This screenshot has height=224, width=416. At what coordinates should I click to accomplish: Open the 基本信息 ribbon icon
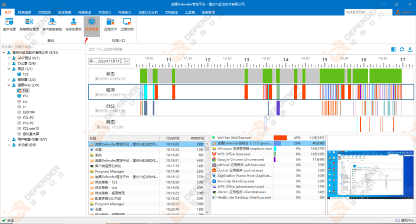[9, 24]
